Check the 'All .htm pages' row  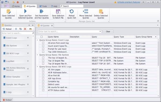tap(43, 69)
